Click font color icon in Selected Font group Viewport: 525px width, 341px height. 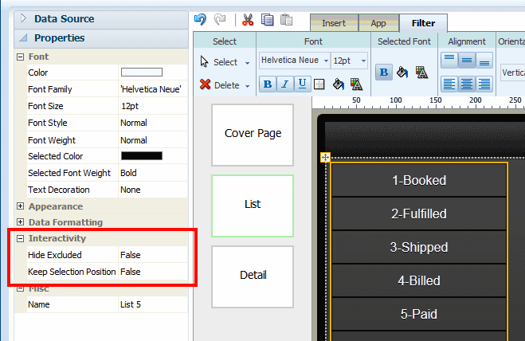(421, 72)
